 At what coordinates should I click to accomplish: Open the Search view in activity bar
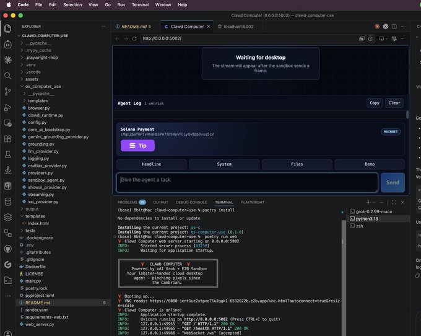[8, 76]
